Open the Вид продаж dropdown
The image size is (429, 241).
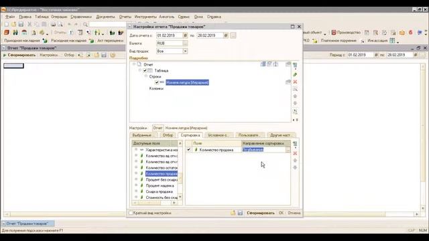tap(185, 51)
